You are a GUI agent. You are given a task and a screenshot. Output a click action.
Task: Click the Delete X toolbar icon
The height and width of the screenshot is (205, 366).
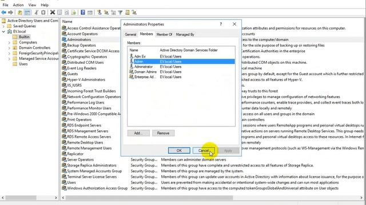pyautogui.click(x=53, y=13)
